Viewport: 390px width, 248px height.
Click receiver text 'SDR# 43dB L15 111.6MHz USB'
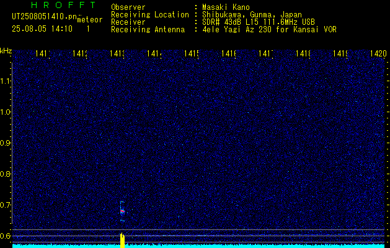click(259, 22)
